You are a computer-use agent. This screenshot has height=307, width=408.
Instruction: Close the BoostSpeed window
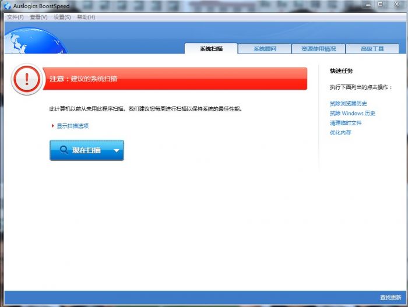[396, 5]
